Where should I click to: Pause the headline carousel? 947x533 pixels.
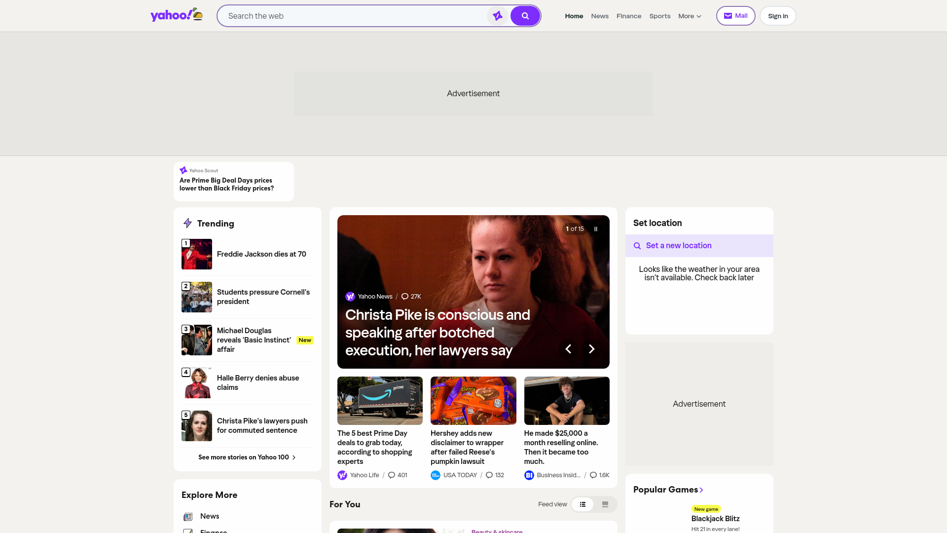click(595, 229)
